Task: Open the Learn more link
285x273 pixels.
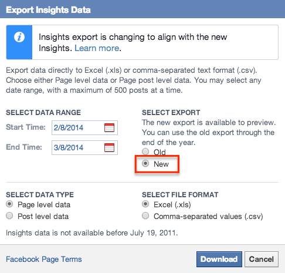Action: 97,48
